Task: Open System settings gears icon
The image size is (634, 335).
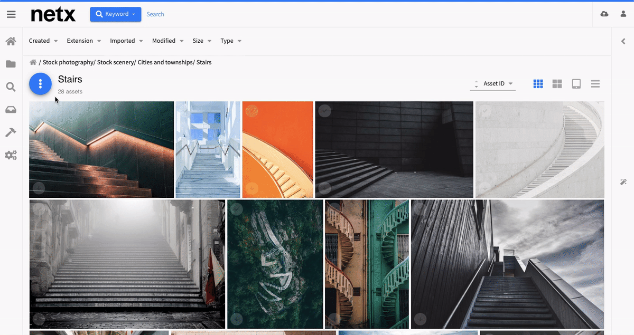Action: click(11, 155)
